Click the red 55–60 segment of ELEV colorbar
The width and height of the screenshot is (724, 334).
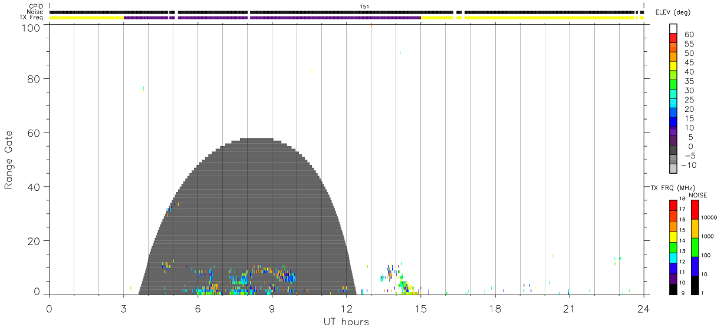[673, 37]
